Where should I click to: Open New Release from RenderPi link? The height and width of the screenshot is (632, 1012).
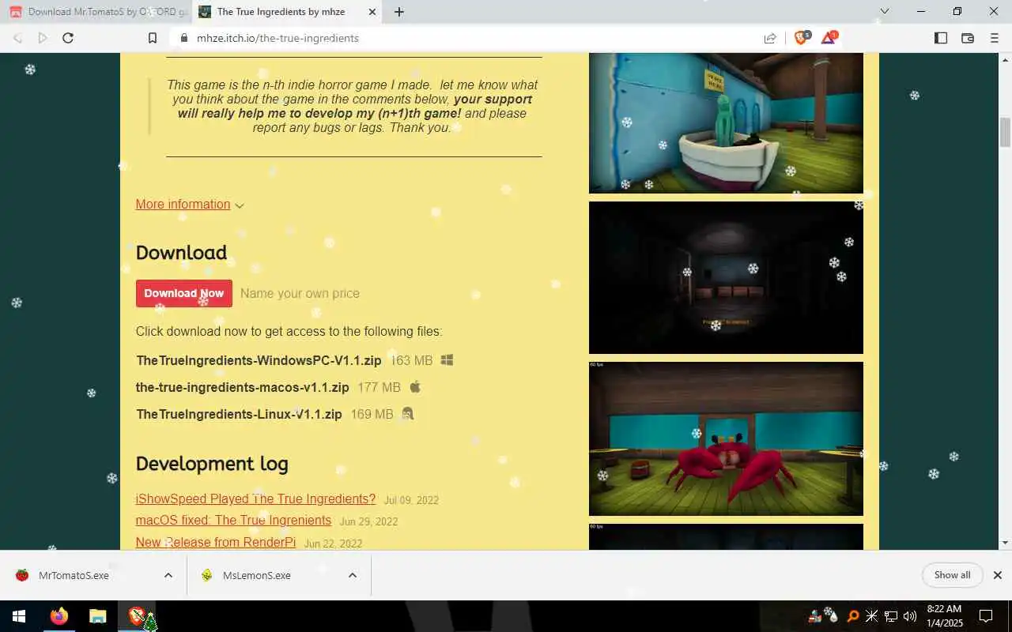[x=216, y=542]
